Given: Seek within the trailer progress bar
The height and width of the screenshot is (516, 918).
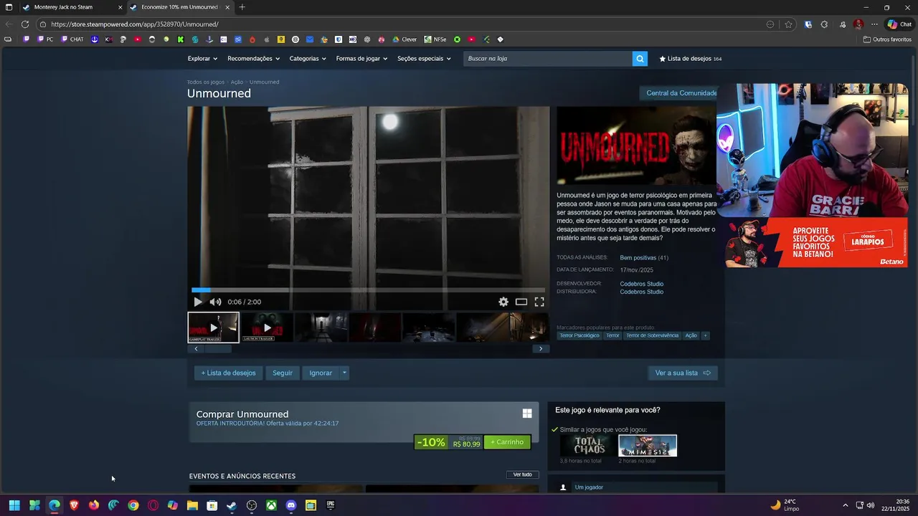Looking at the screenshot, I should 369,290.
